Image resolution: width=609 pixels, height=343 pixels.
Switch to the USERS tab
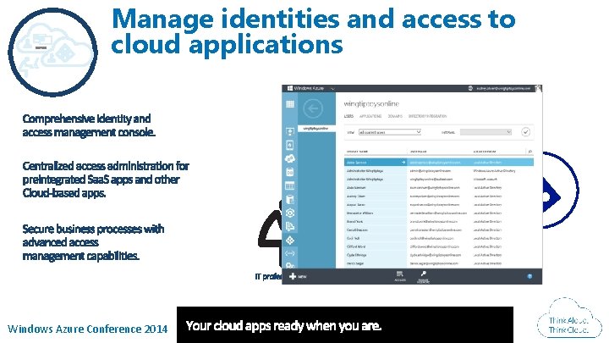[348, 116]
